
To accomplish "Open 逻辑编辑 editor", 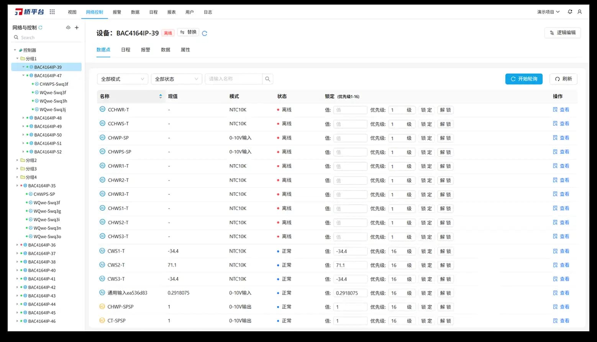I will 563,33.
